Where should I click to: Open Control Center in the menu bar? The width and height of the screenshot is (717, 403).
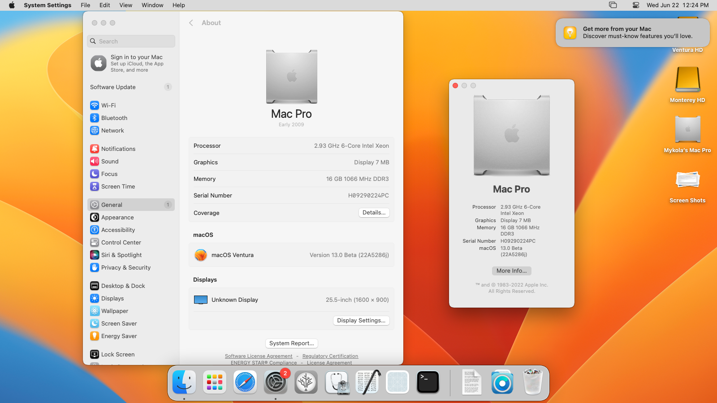click(x=635, y=5)
